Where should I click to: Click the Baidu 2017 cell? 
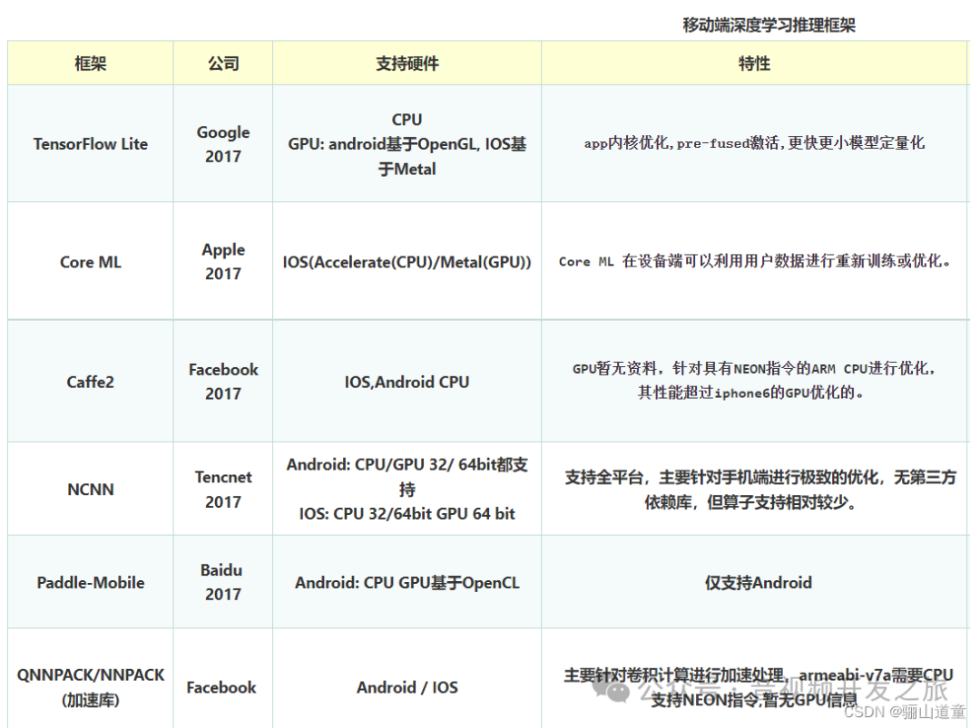[x=222, y=582]
